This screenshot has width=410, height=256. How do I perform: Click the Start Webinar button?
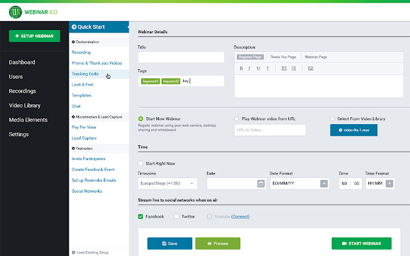(361, 243)
